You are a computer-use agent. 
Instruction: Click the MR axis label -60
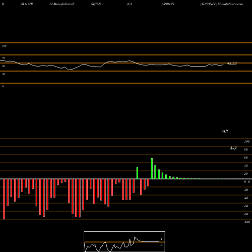click(246, 206)
